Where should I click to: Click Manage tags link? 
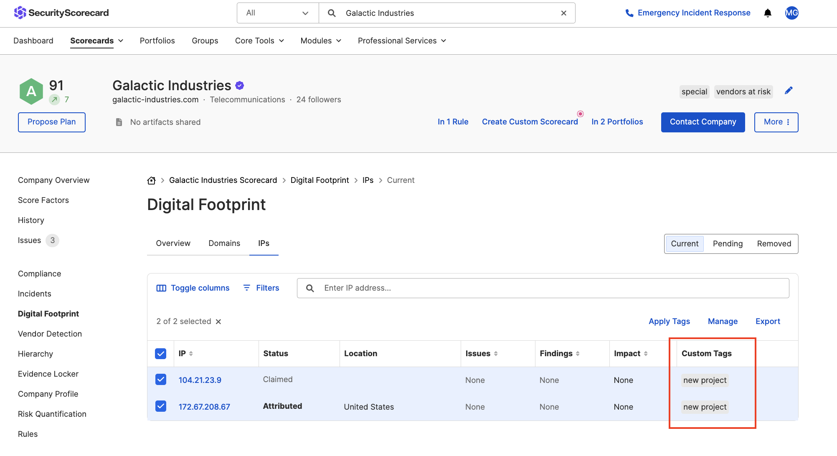(x=723, y=322)
